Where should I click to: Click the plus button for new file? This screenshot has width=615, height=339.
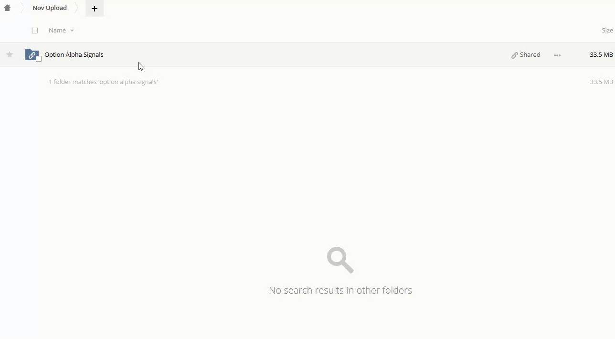tap(95, 8)
